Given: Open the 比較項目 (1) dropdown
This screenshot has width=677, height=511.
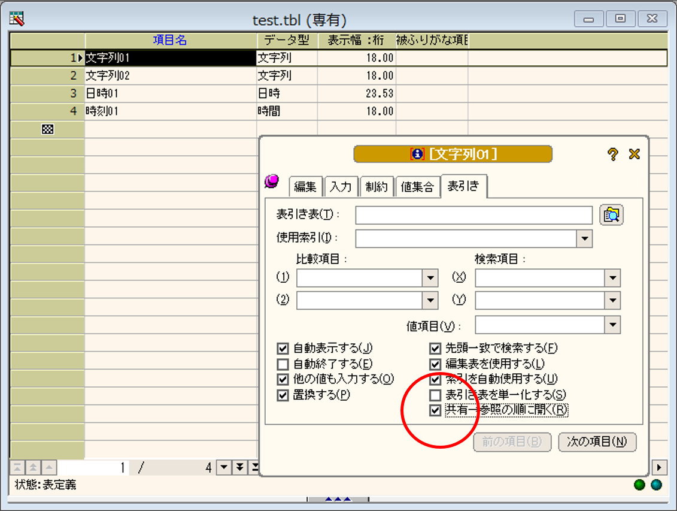Looking at the screenshot, I should [430, 278].
